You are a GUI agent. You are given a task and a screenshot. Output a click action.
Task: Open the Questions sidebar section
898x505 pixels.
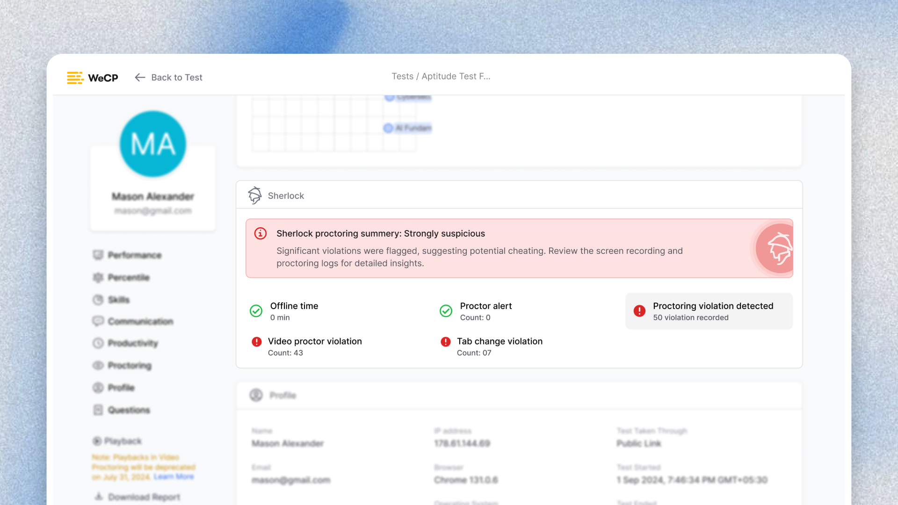pyautogui.click(x=129, y=410)
